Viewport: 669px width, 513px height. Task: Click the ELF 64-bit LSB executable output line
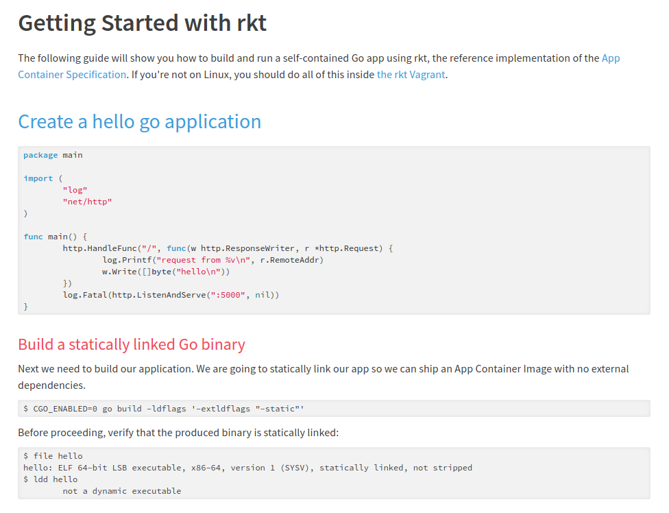click(248, 468)
